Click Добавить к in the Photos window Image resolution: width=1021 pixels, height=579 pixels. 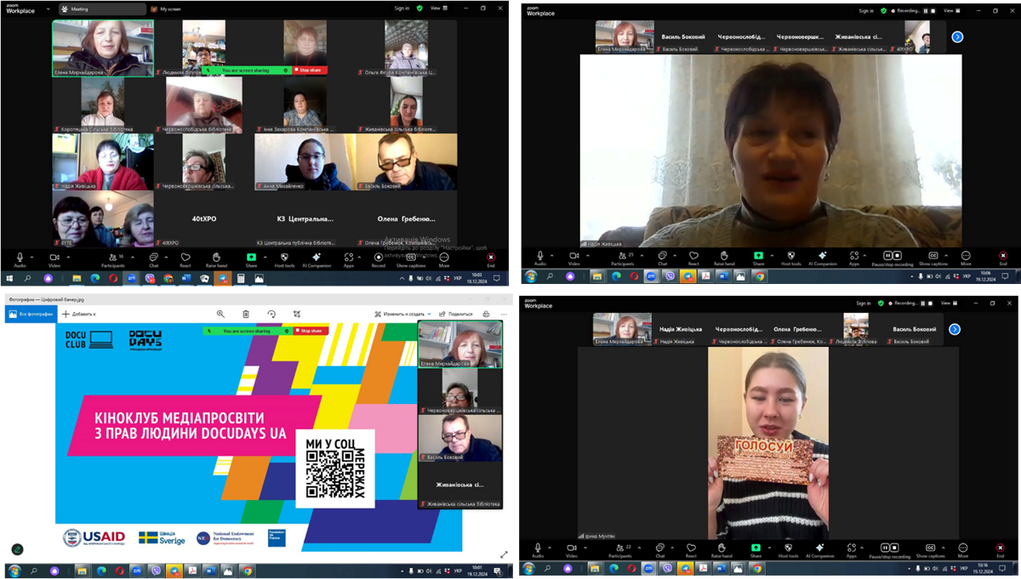pos(80,314)
